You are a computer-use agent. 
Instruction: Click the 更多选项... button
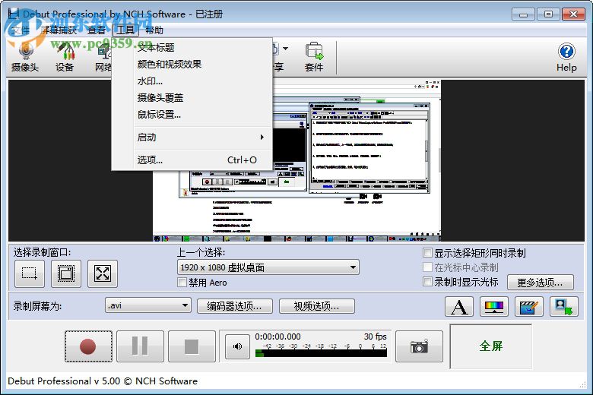(540, 283)
